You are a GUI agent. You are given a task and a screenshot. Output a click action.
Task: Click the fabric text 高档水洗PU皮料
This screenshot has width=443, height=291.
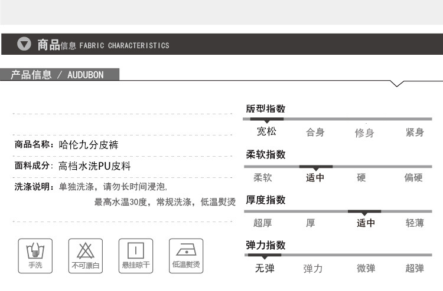coord(95,166)
